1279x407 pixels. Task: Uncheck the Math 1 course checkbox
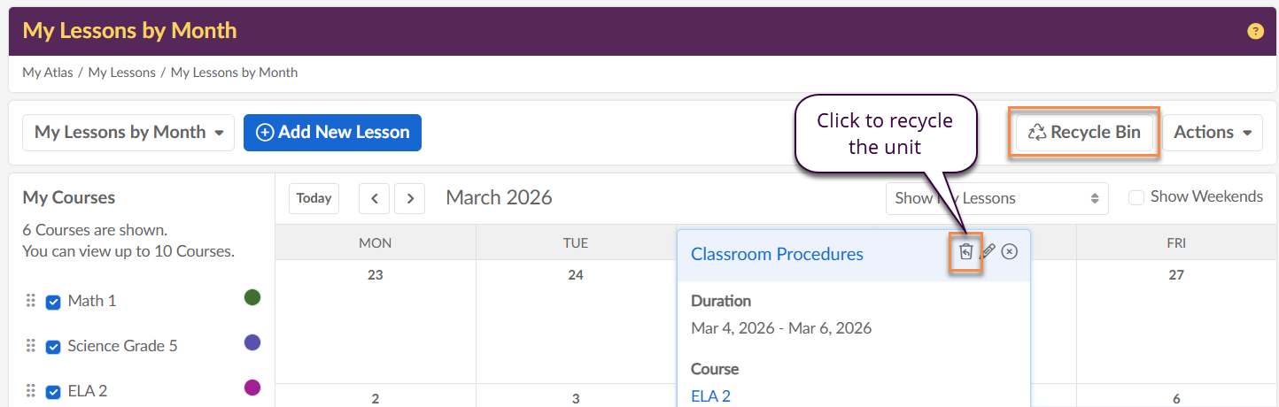[53, 302]
